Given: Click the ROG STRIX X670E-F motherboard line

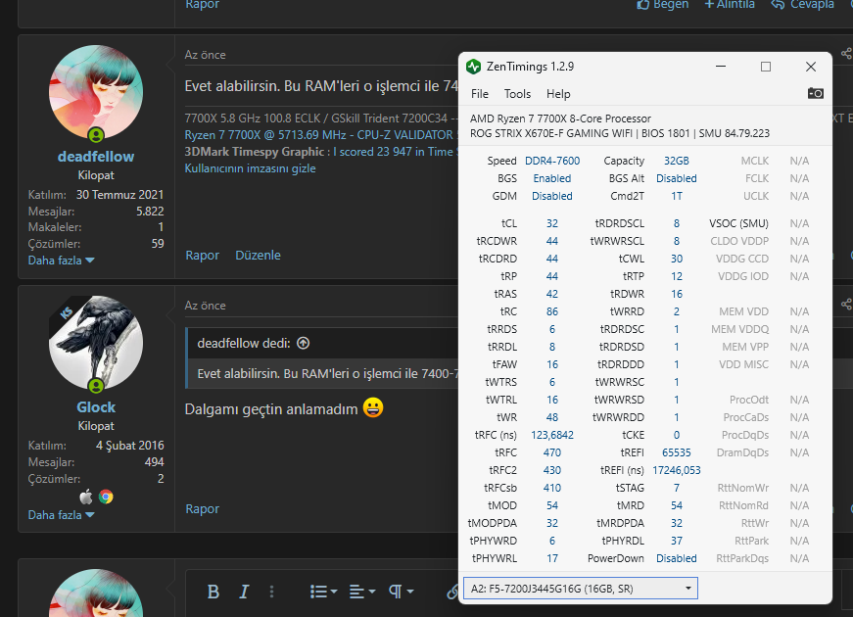Looking at the screenshot, I should tap(620, 133).
